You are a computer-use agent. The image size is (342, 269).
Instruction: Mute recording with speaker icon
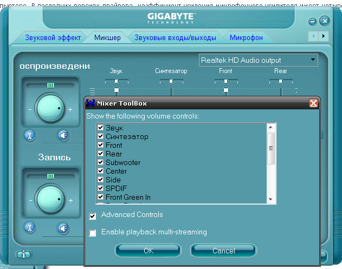click(x=64, y=228)
